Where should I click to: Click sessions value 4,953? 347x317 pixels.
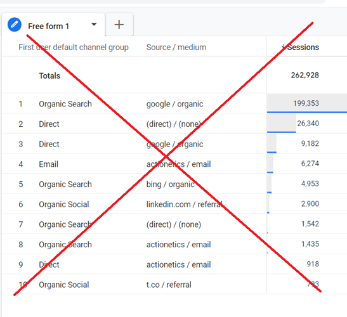click(310, 184)
